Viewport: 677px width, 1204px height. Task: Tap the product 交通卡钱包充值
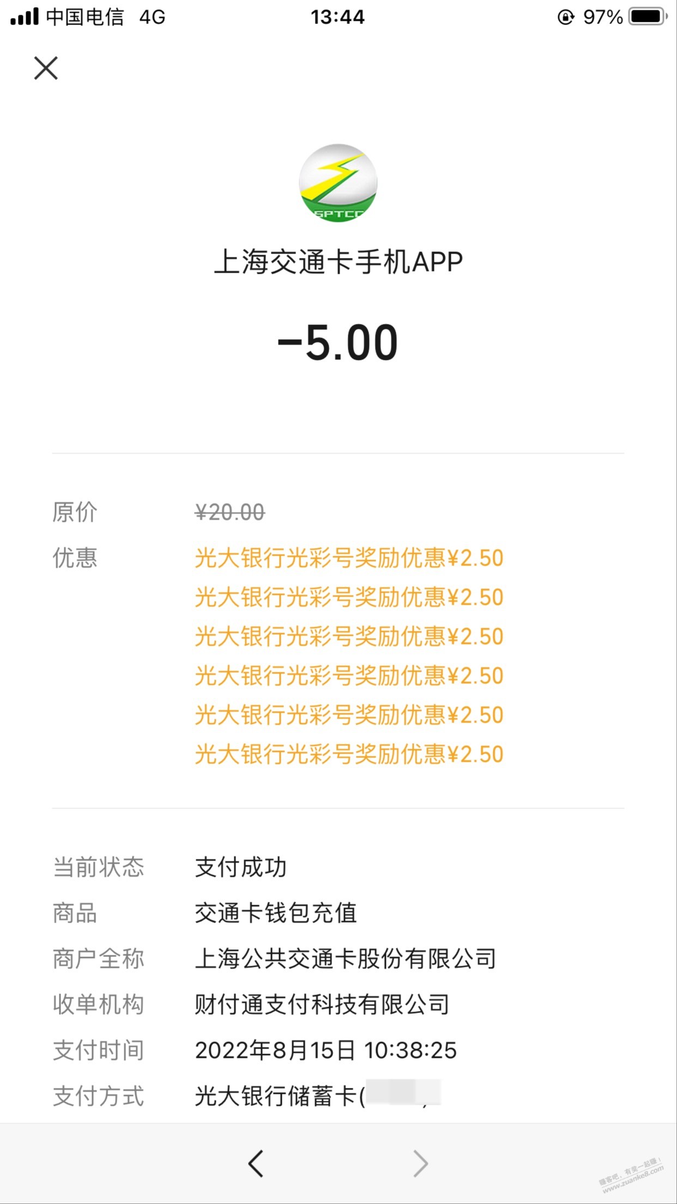[x=275, y=913]
